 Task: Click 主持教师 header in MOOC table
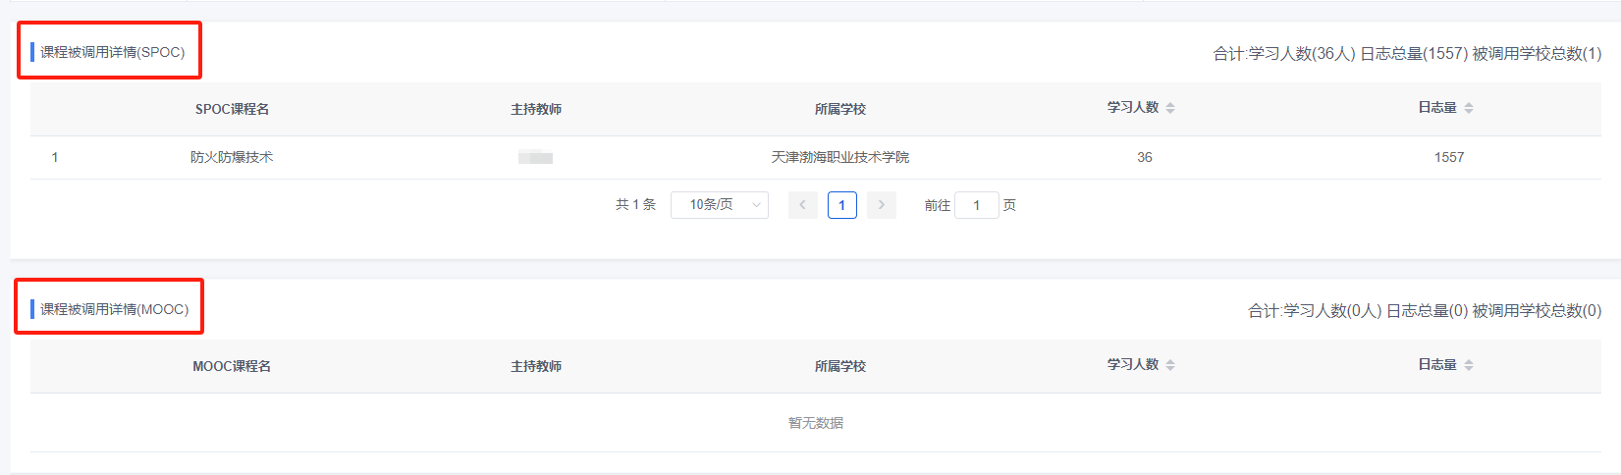tap(536, 366)
